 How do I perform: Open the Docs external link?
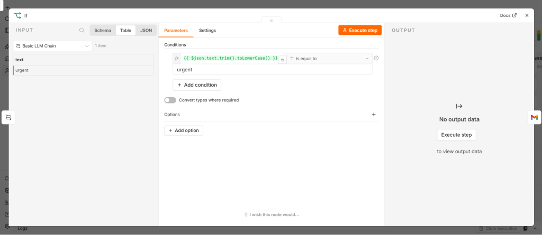point(508,15)
